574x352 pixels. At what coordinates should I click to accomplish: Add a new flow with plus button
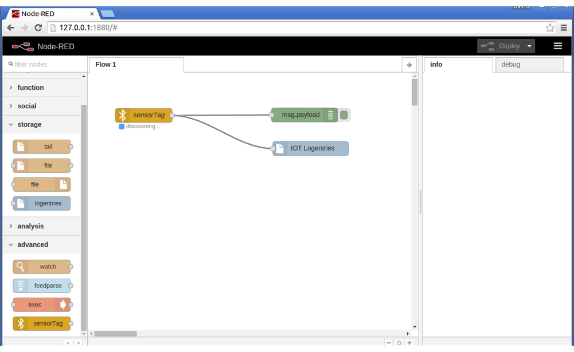coord(409,65)
